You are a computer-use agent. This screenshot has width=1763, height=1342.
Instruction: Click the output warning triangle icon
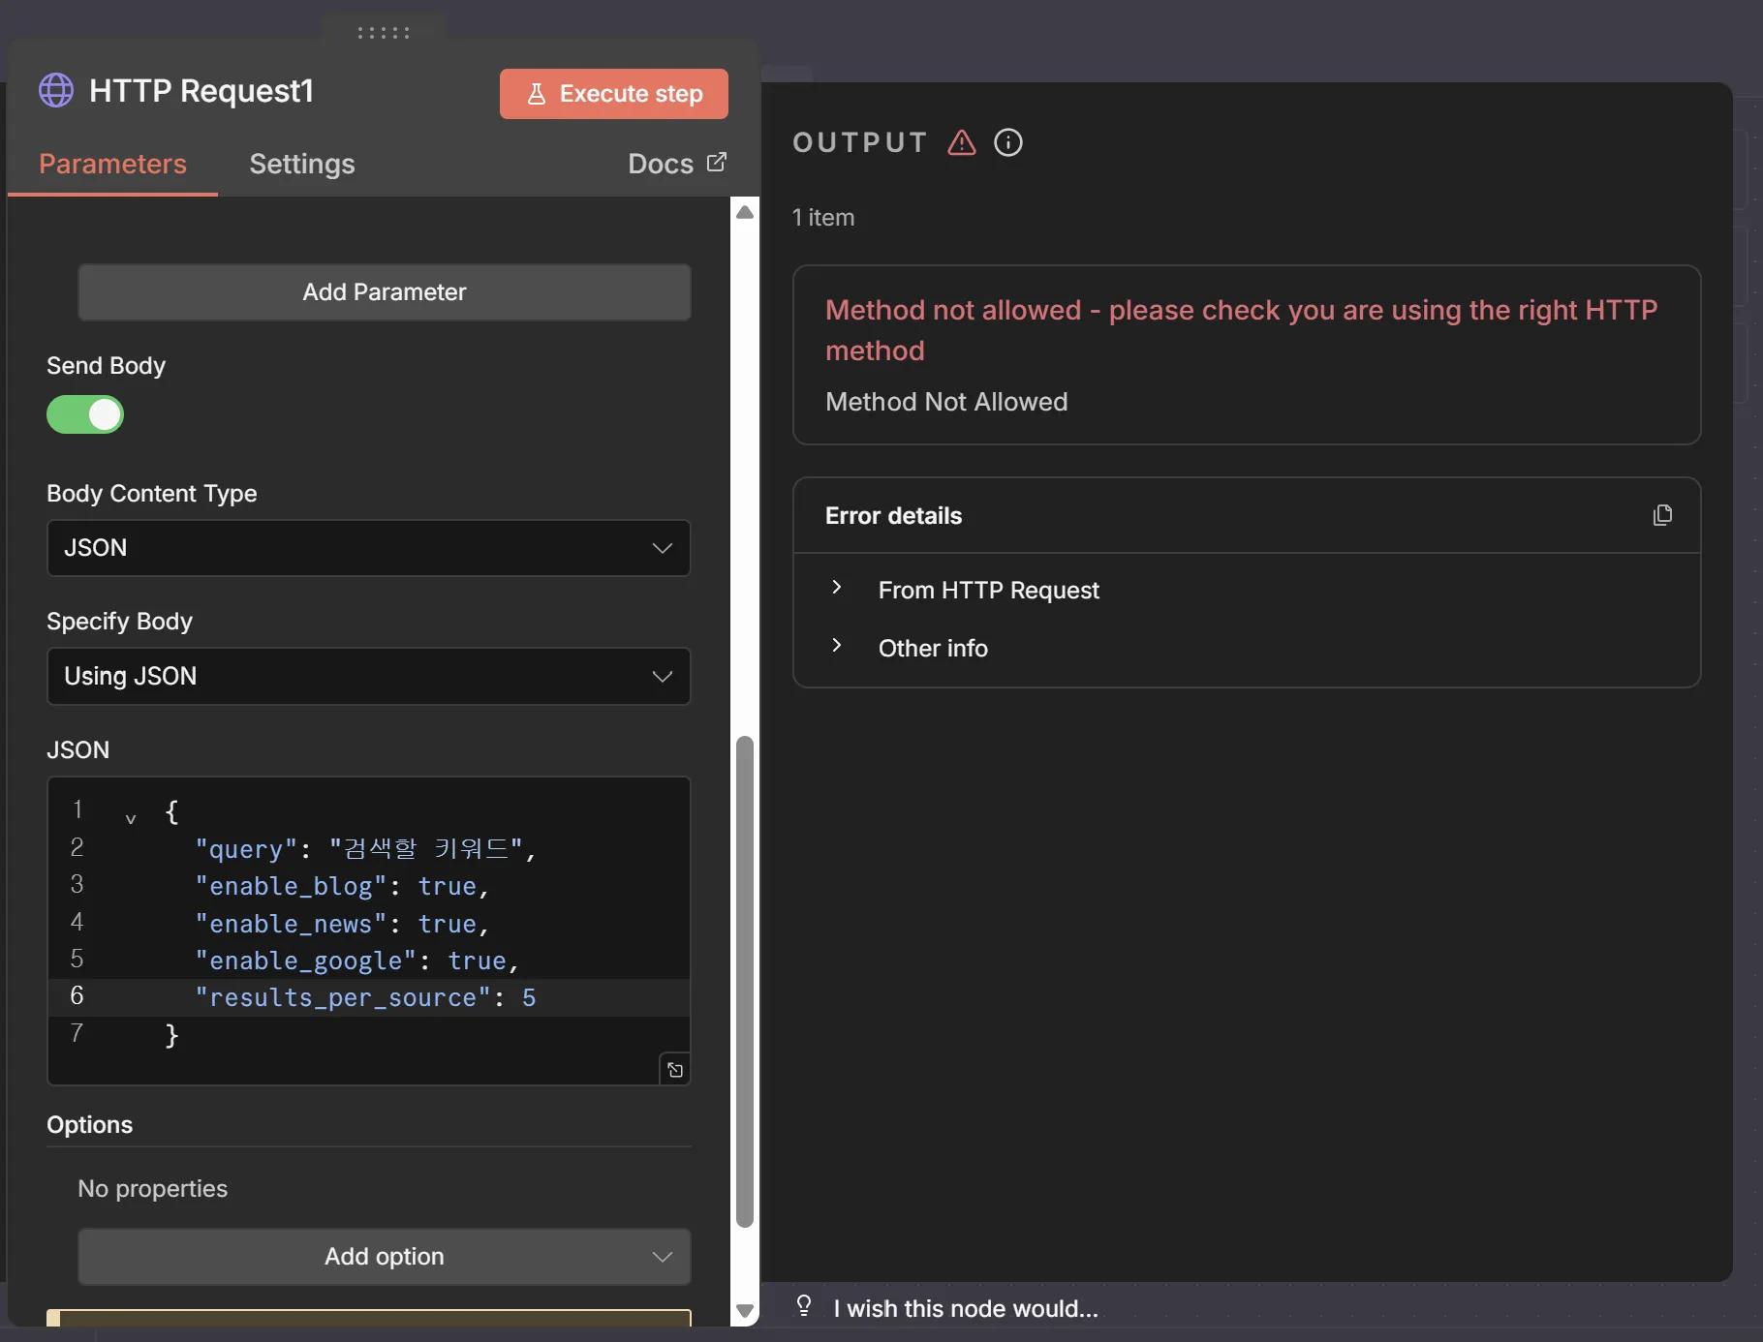pos(961,143)
